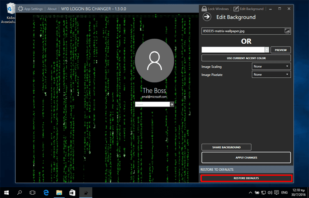
Task: Click the volume speaker tray icon
Action: tap(270, 193)
